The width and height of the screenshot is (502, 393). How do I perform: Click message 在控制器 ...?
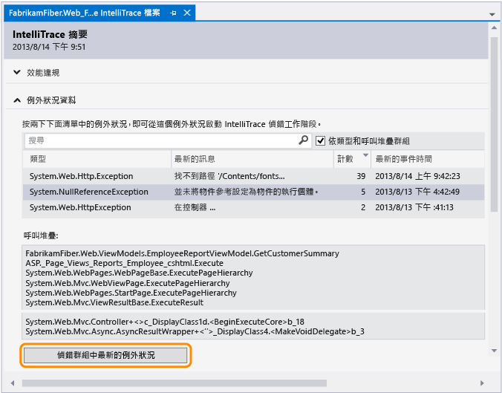195,207
